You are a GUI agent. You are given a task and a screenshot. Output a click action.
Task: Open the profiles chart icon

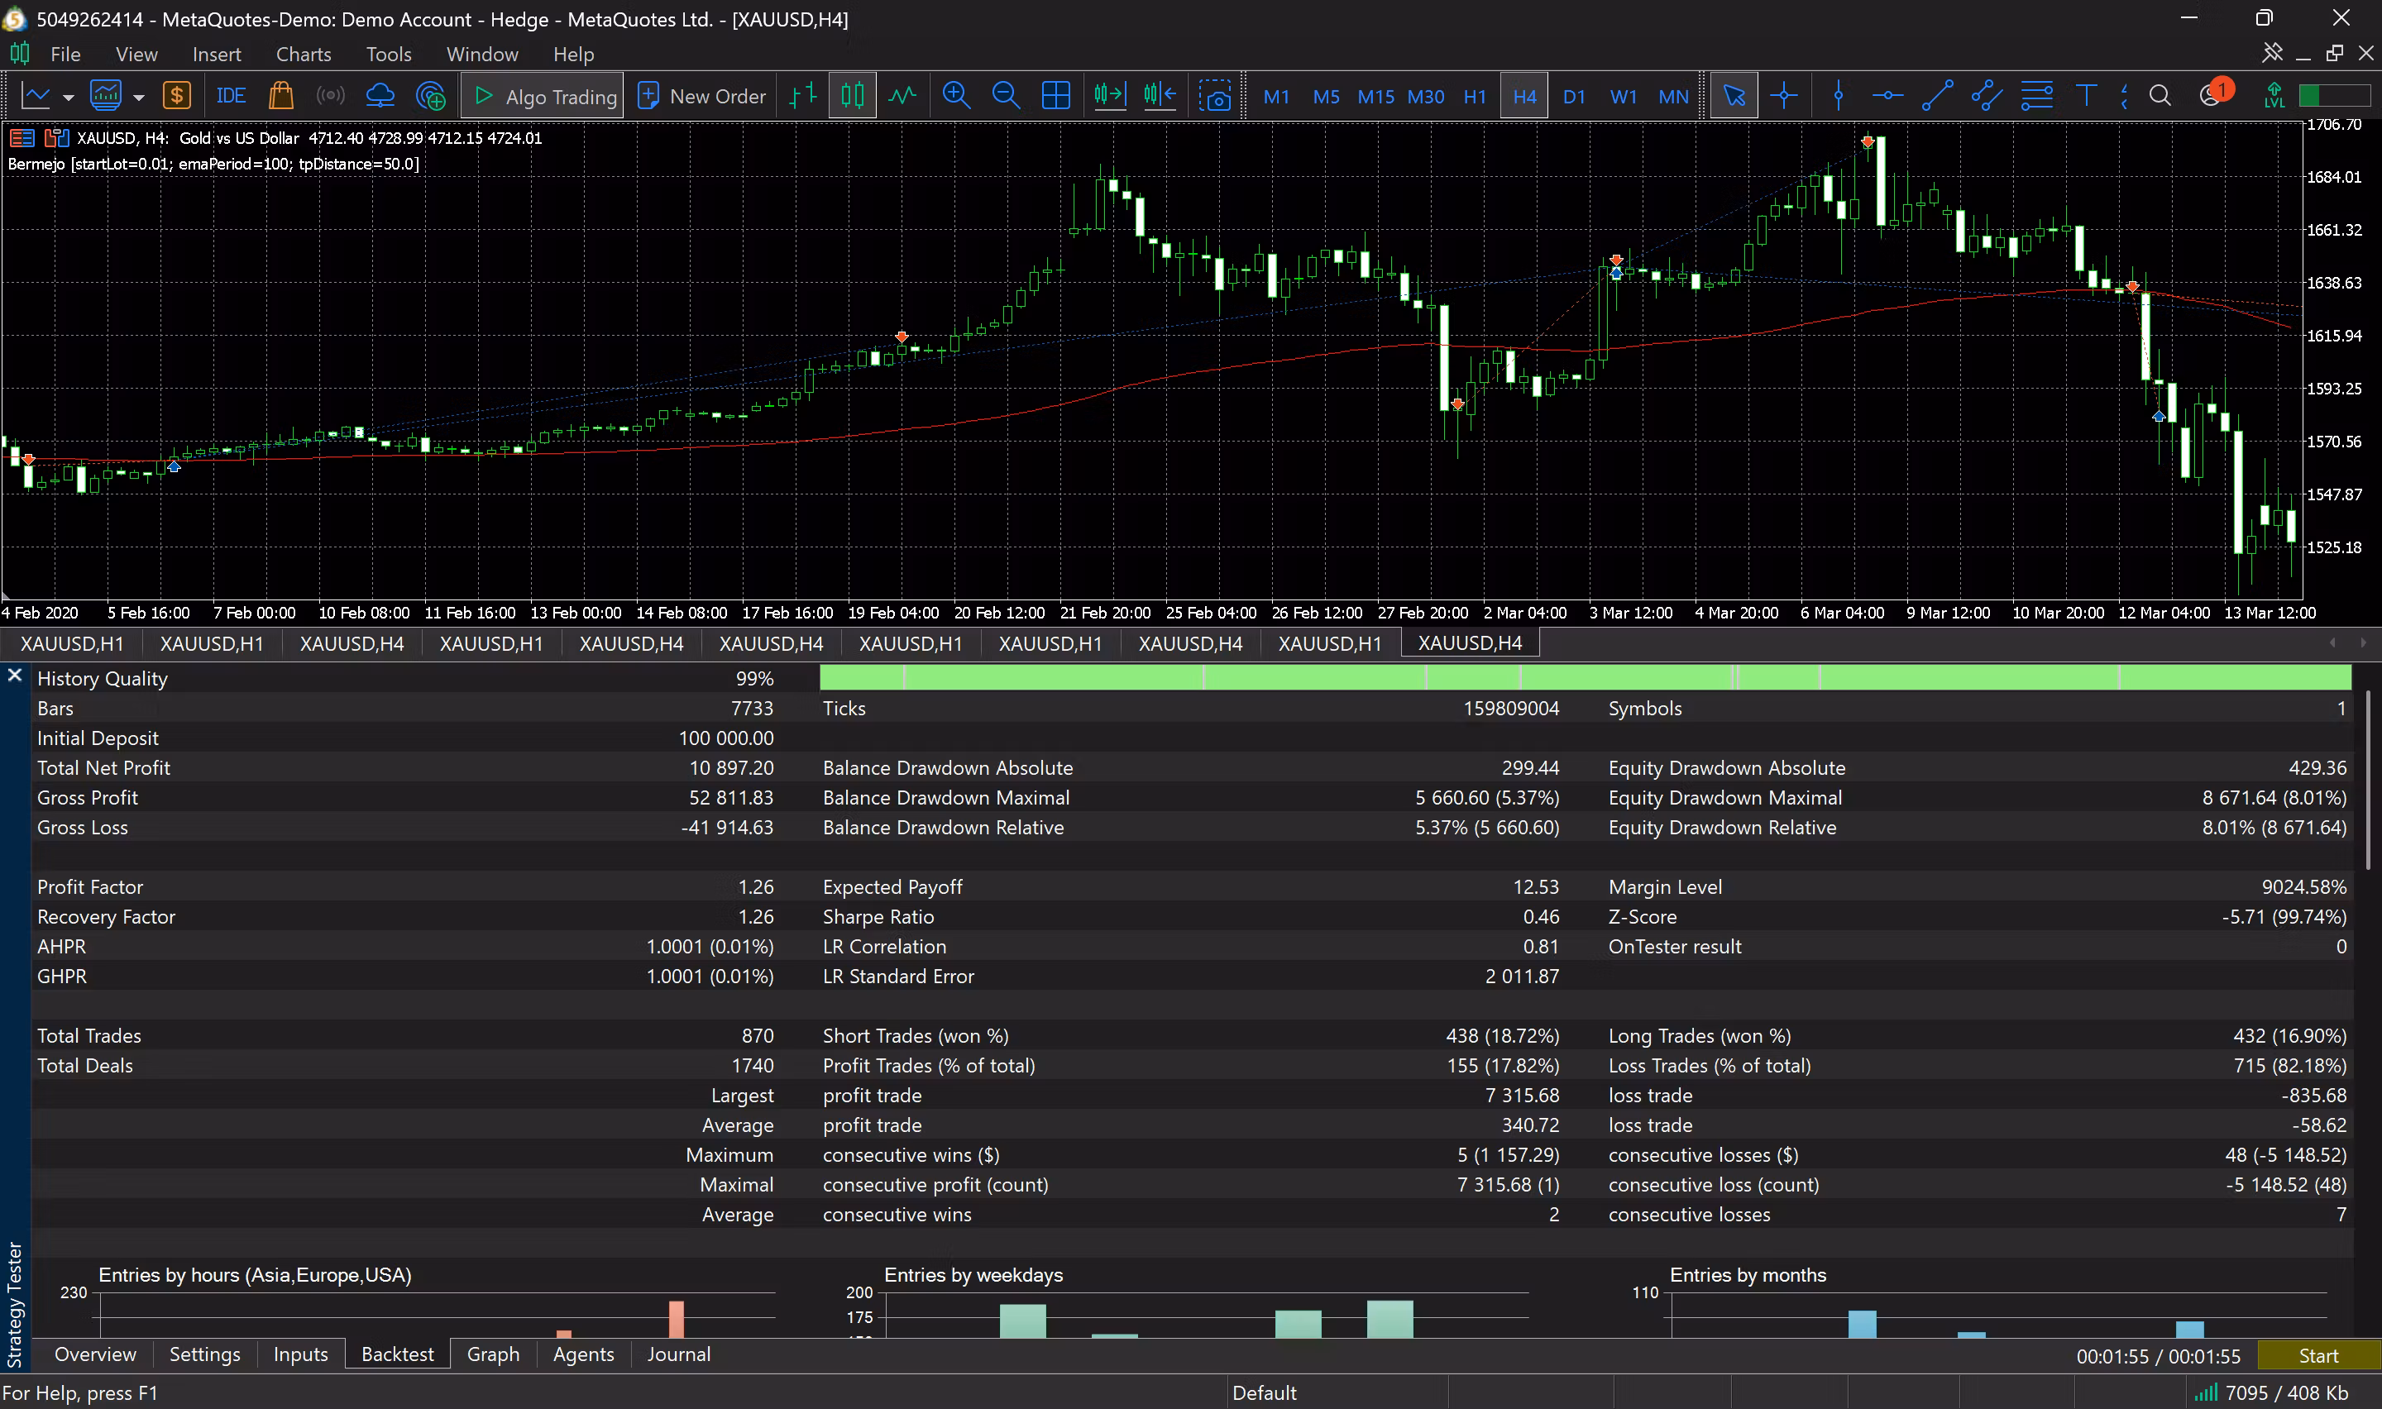click(x=105, y=96)
